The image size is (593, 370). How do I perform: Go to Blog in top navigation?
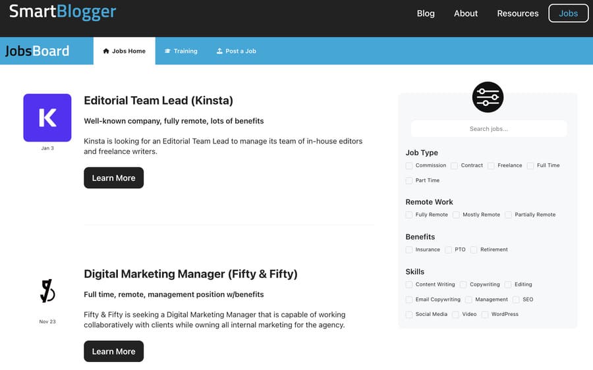pos(426,13)
